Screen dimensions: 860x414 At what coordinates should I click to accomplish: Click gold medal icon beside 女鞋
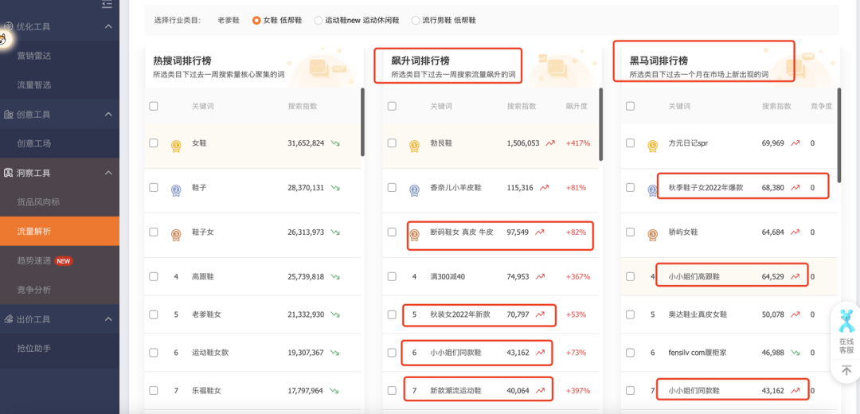point(176,143)
